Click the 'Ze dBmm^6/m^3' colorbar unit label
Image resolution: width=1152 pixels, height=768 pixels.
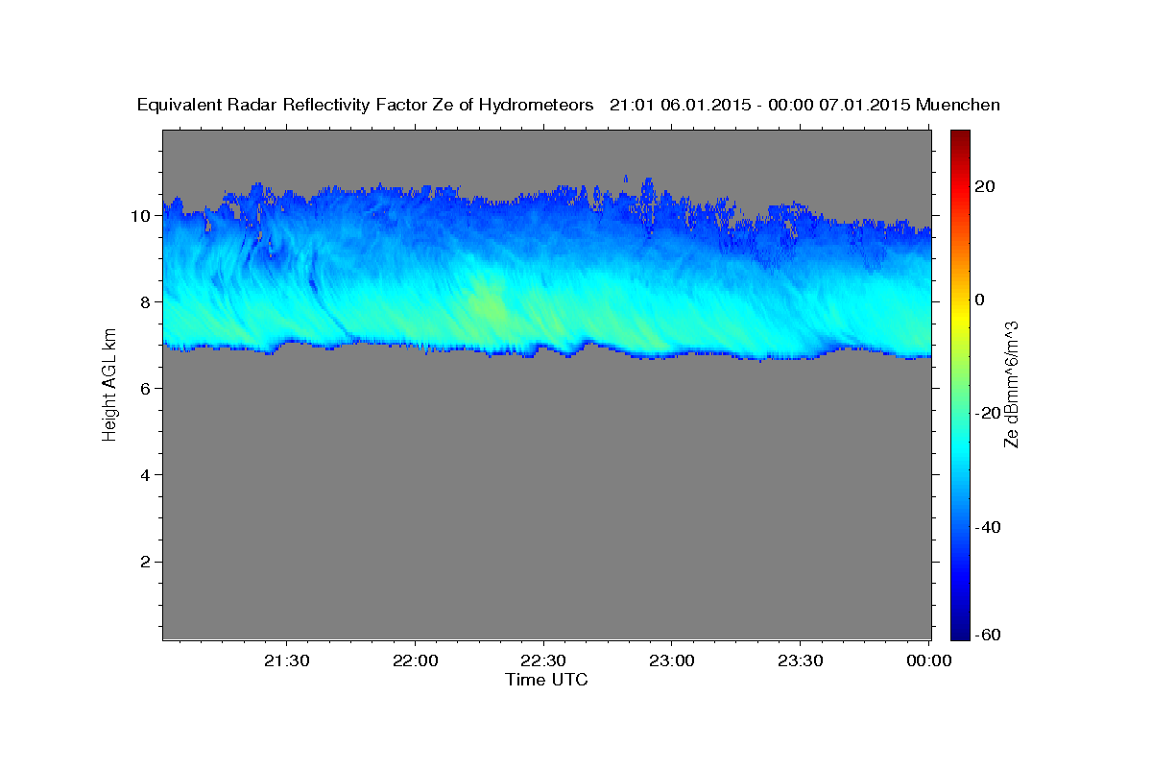point(1010,383)
